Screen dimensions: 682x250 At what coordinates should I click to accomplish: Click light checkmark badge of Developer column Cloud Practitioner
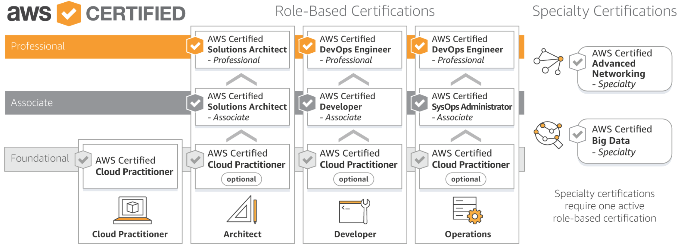point(307,160)
